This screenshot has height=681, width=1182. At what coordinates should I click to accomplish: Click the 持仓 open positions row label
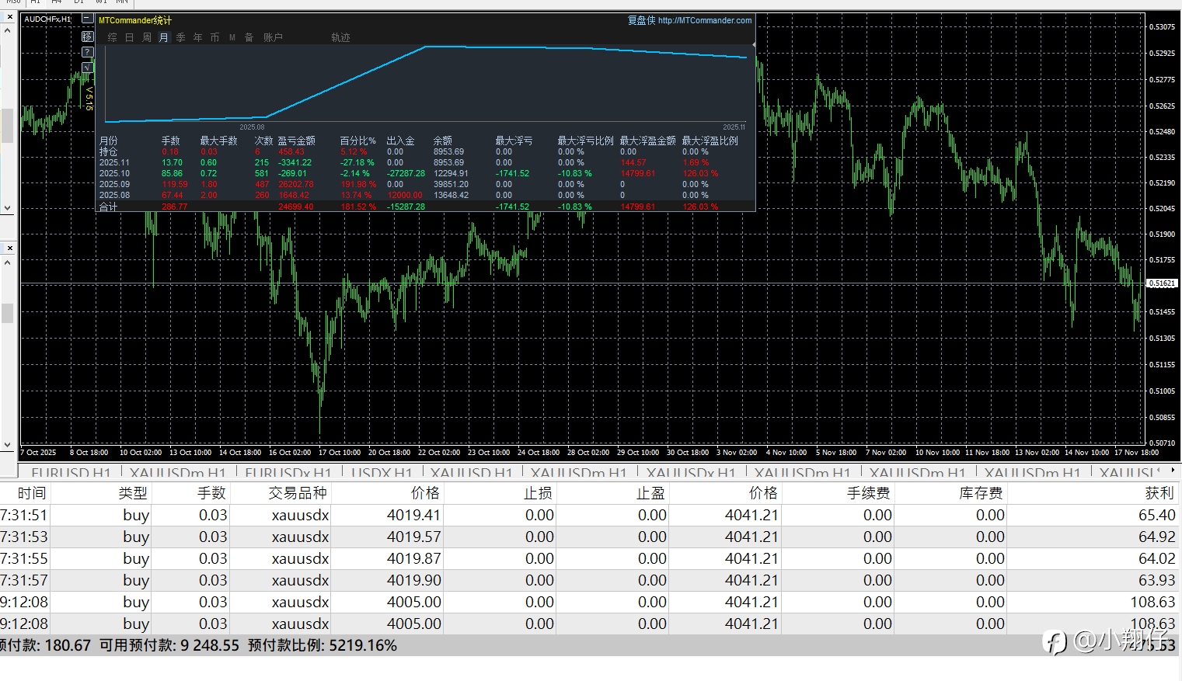(109, 152)
